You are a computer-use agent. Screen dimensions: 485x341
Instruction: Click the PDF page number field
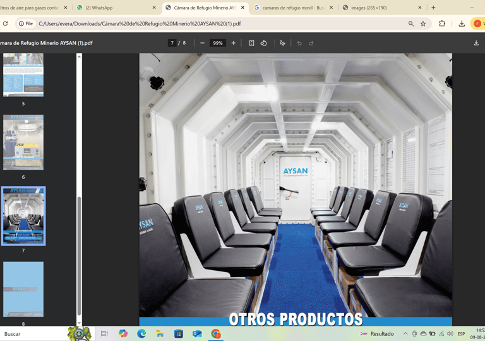pos(172,43)
